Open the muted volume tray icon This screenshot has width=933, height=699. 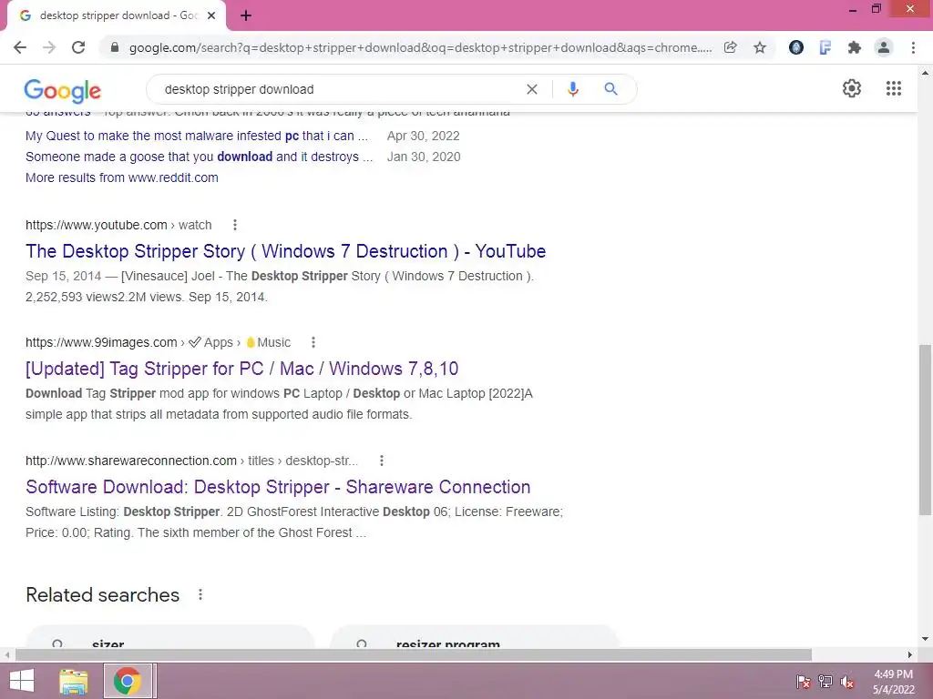click(847, 682)
